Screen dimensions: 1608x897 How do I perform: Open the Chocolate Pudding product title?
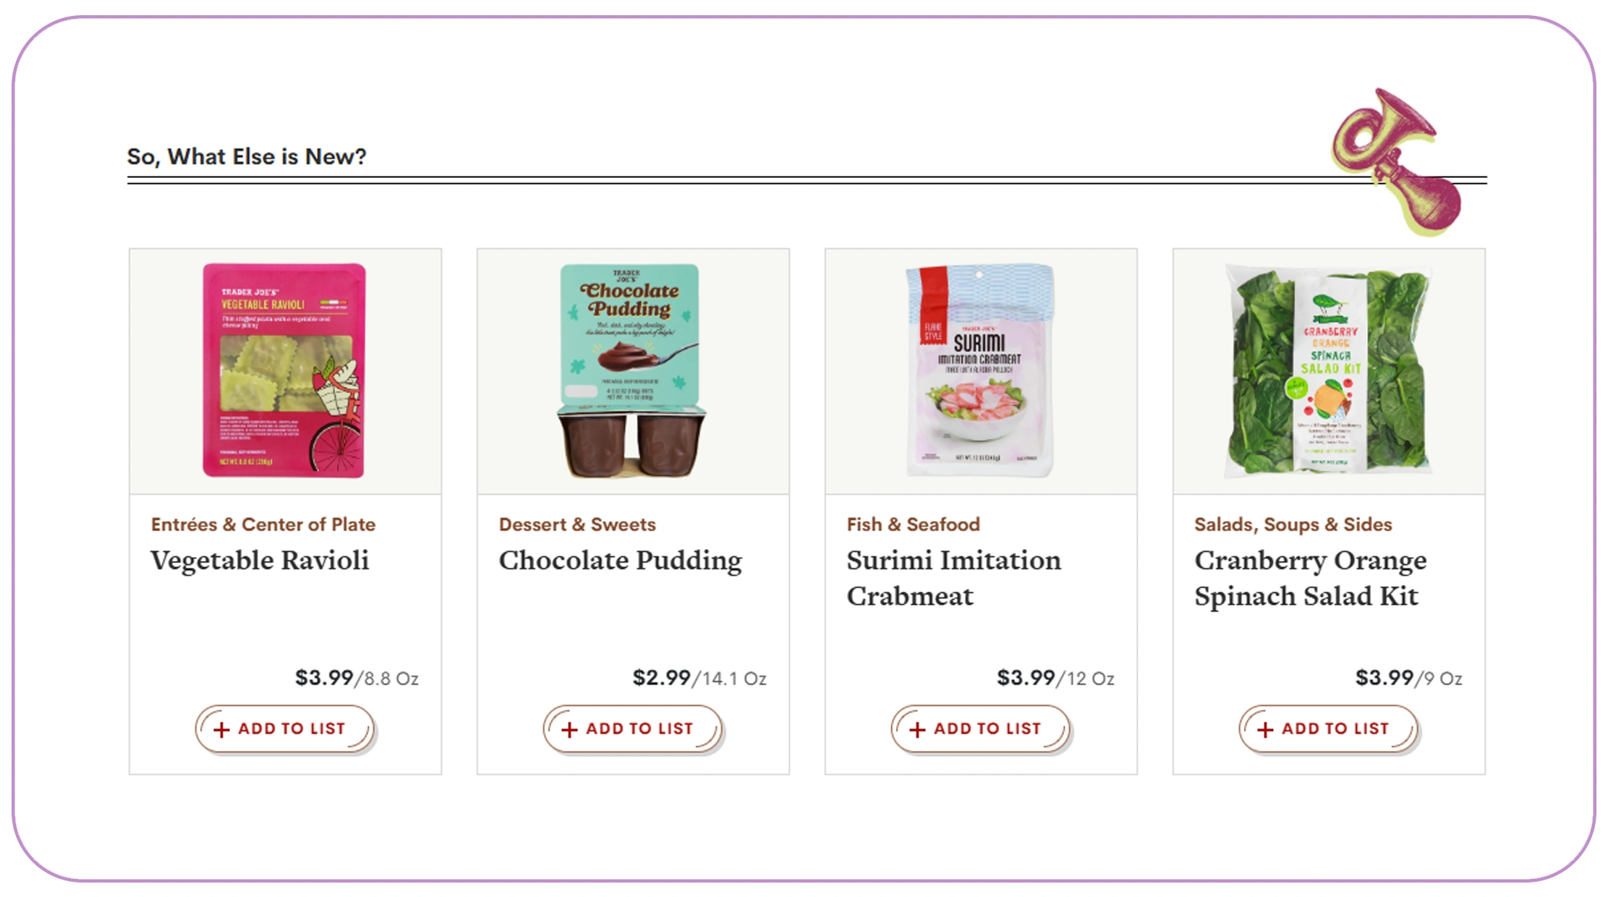(x=620, y=561)
